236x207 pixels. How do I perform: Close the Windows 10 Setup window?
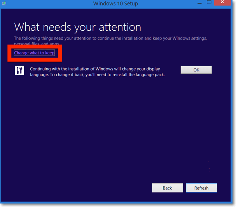pyautogui.click(x=222, y=2)
